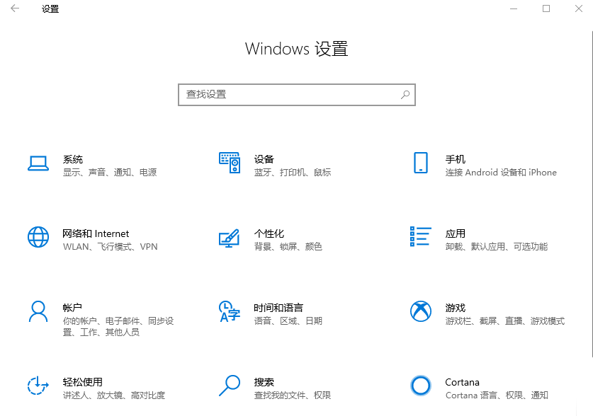Click the text 卸载、默认应用、可选功能
593x416 pixels.
pyautogui.click(x=497, y=247)
